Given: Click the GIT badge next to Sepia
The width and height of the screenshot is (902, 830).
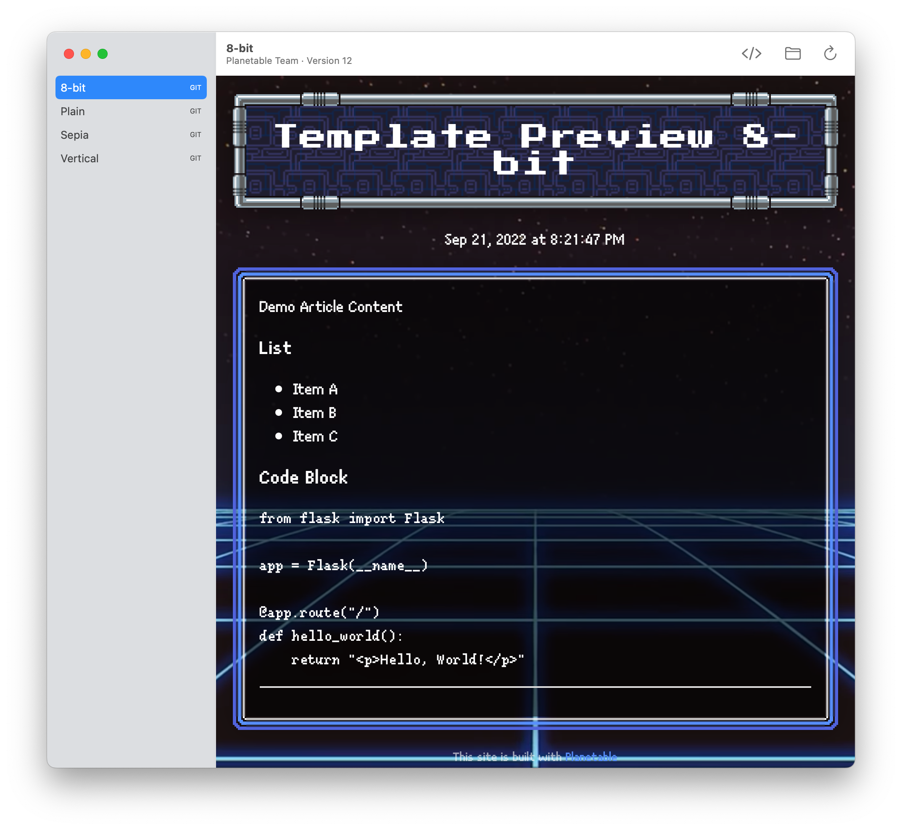Looking at the screenshot, I should (x=195, y=135).
